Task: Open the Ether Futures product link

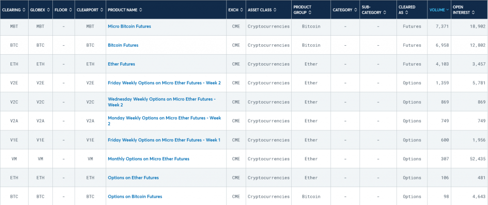Action: pos(121,64)
